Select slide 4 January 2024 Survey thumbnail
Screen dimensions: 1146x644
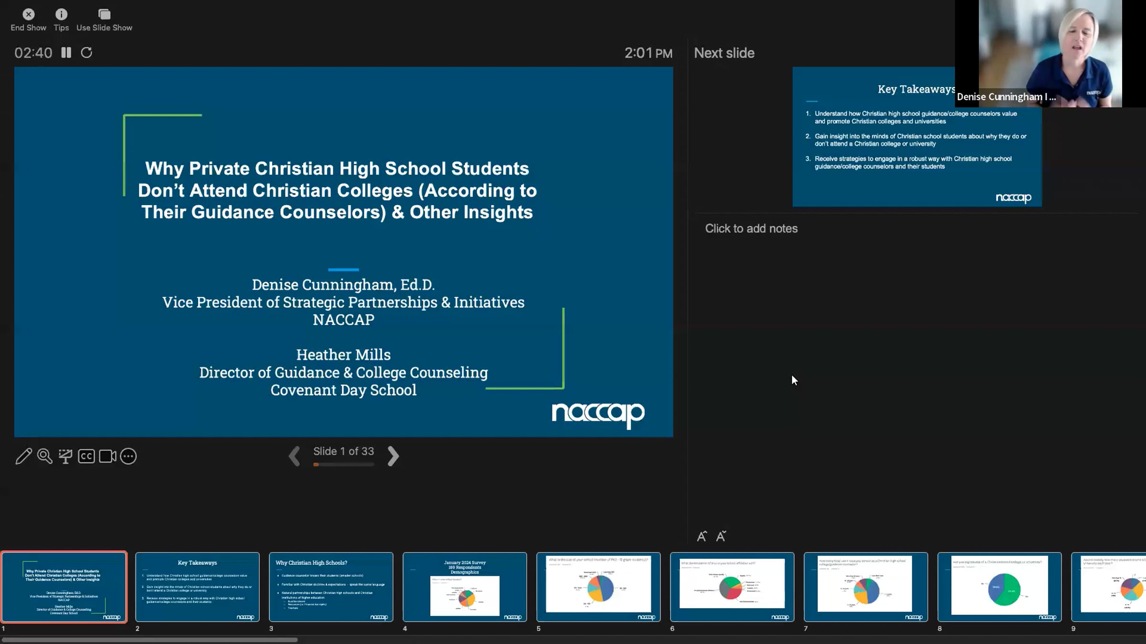coord(465,587)
